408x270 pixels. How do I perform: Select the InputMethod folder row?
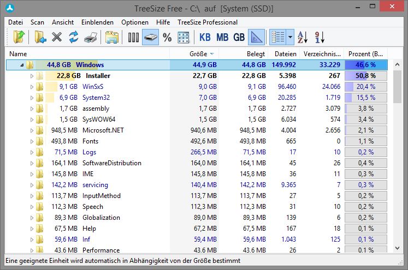(x=197, y=196)
